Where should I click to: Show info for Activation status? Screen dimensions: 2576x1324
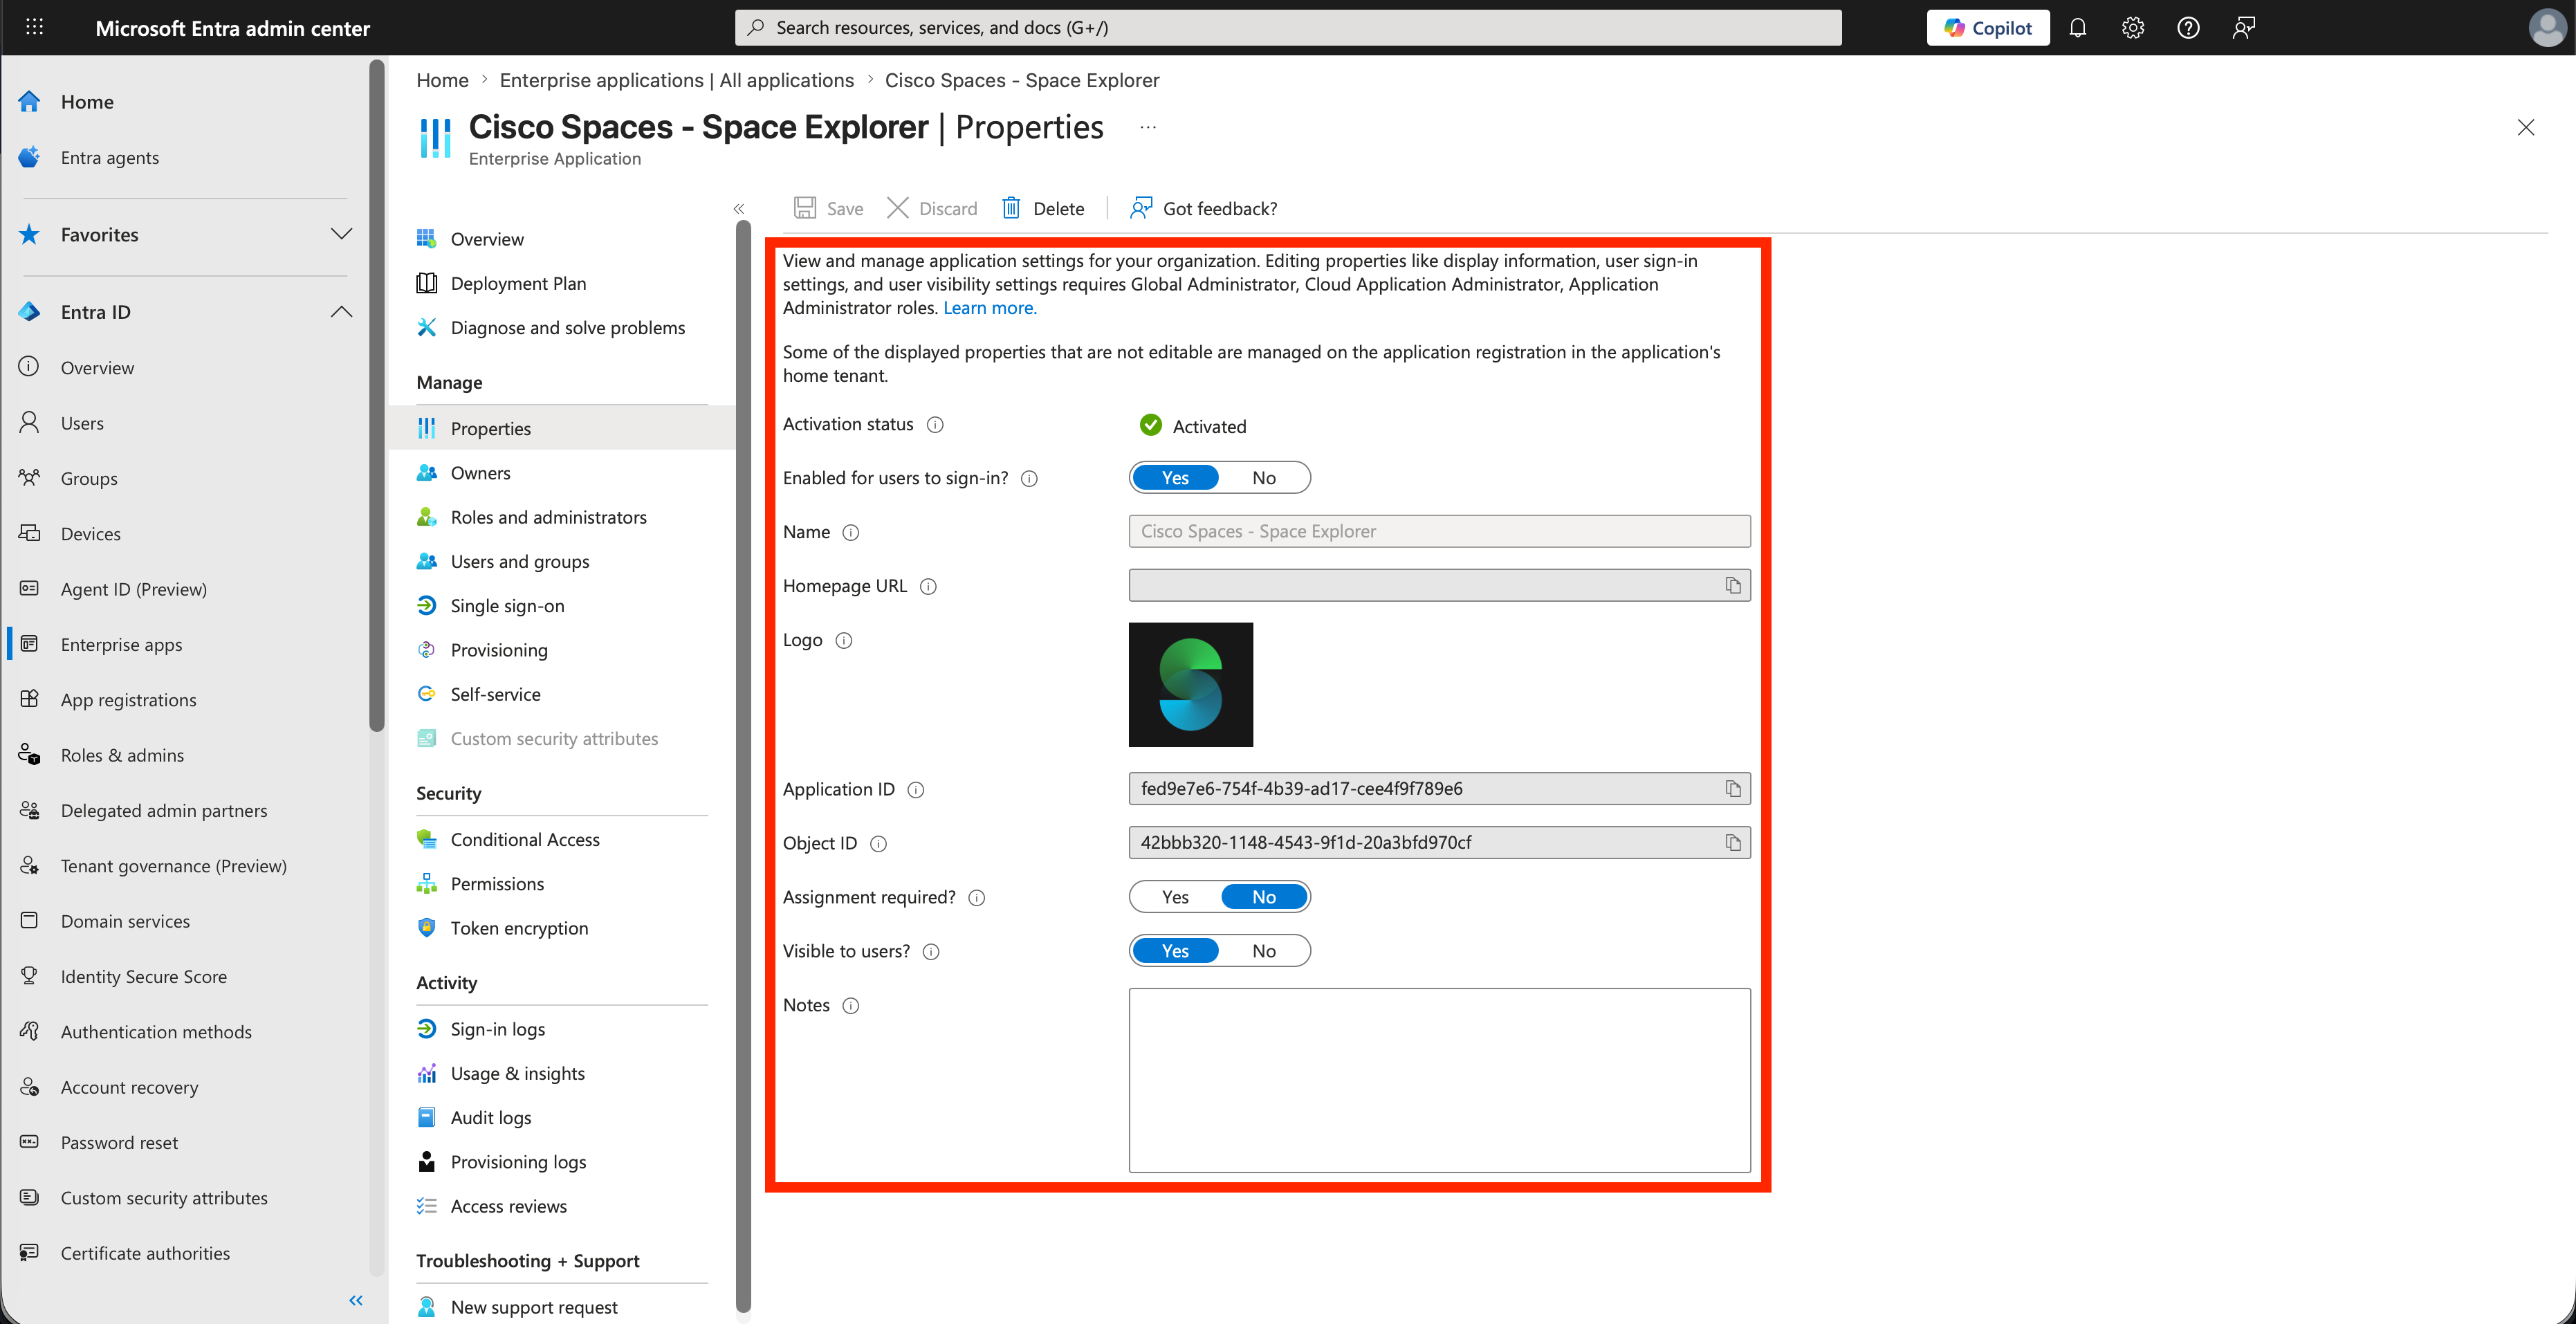click(x=935, y=425)
